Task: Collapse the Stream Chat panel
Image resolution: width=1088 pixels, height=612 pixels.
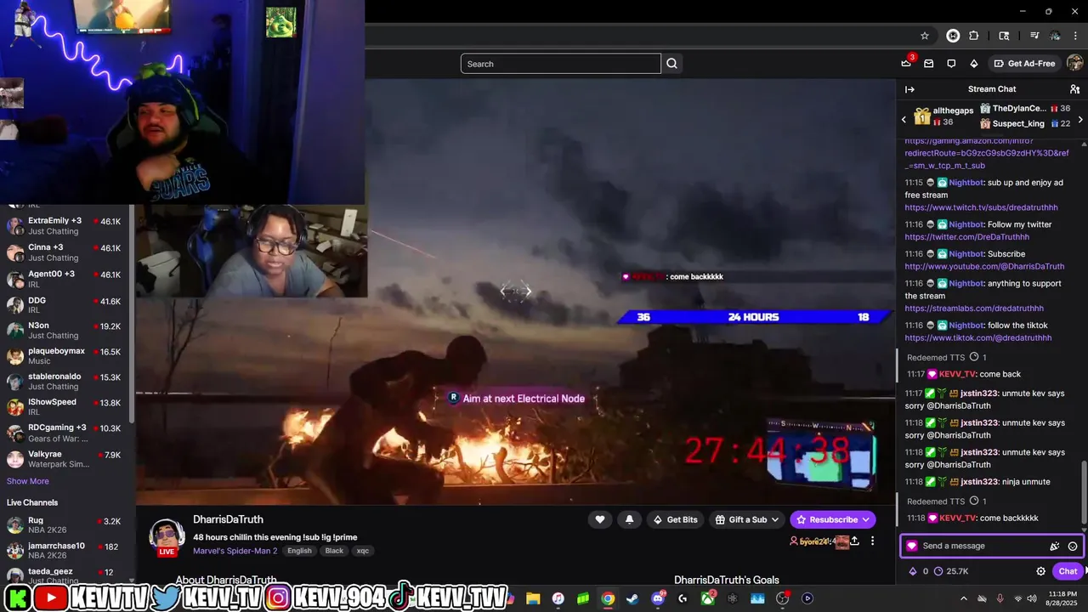Action: (910, 89)
